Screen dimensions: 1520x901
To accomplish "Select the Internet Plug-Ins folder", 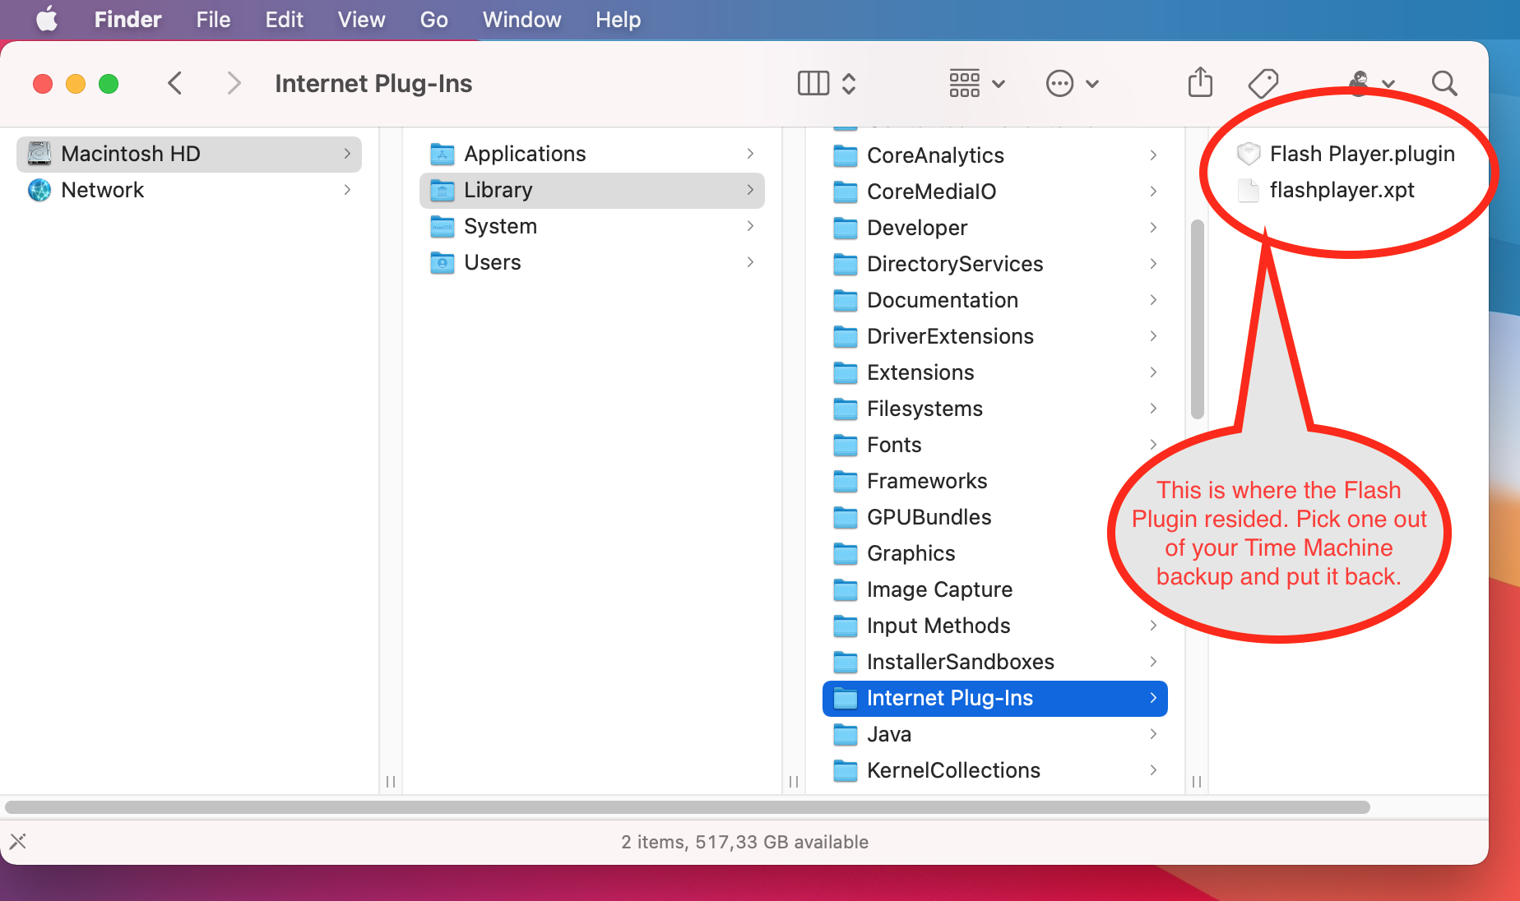I will point(995,698).
